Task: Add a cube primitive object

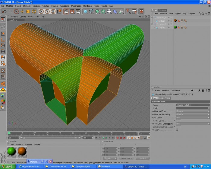Action: [x=85, y=11]
